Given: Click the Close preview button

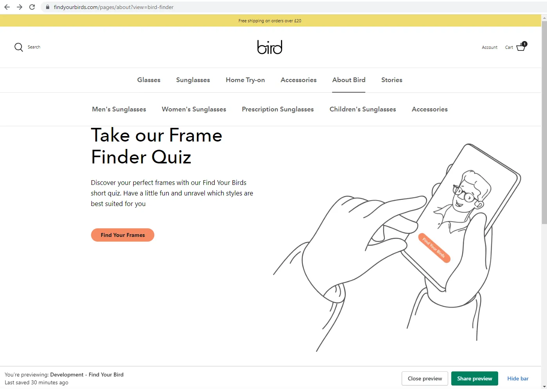Looking at the screenshot, I should coord(425,378).
